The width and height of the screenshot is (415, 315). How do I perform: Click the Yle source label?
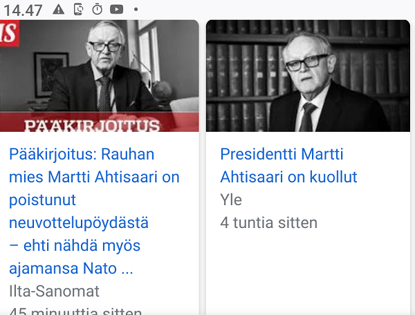pyautogui.click(x=231, y=200)
